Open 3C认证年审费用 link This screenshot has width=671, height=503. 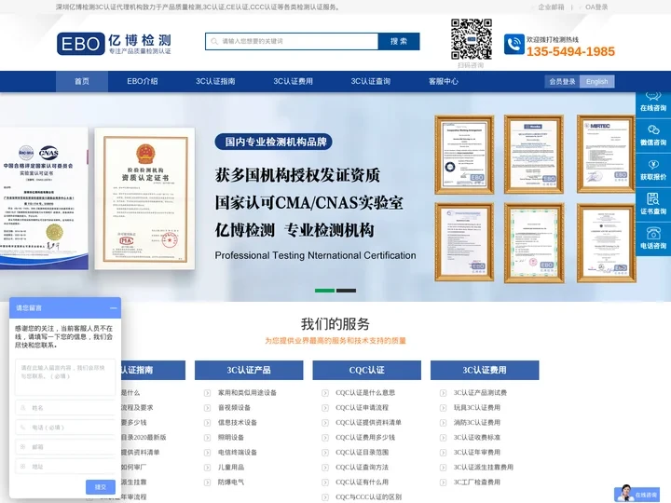click(477, 453)
